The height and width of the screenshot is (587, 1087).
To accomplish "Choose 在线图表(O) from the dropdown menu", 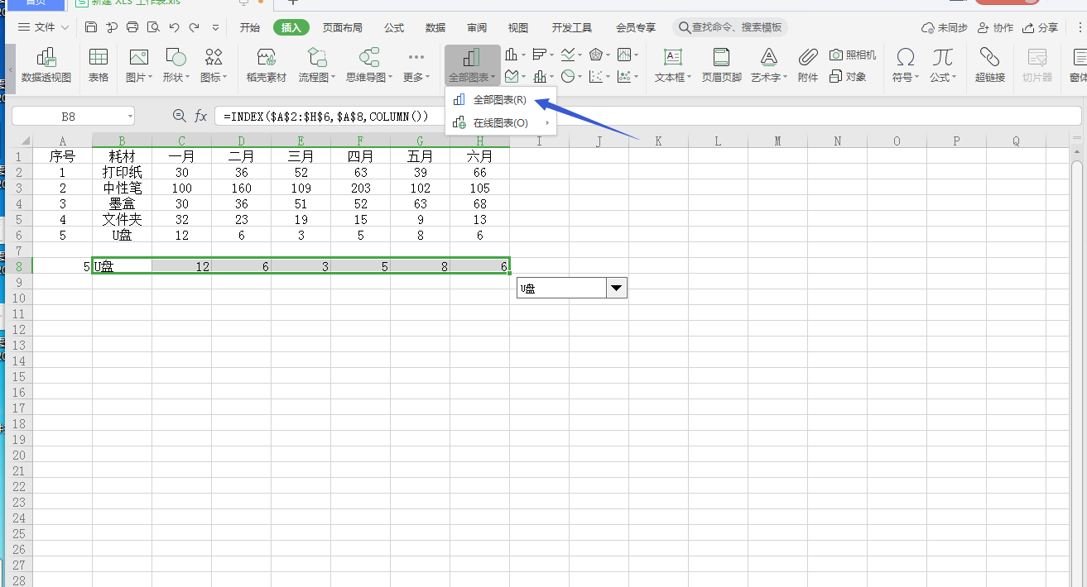I will pos(500,123).
